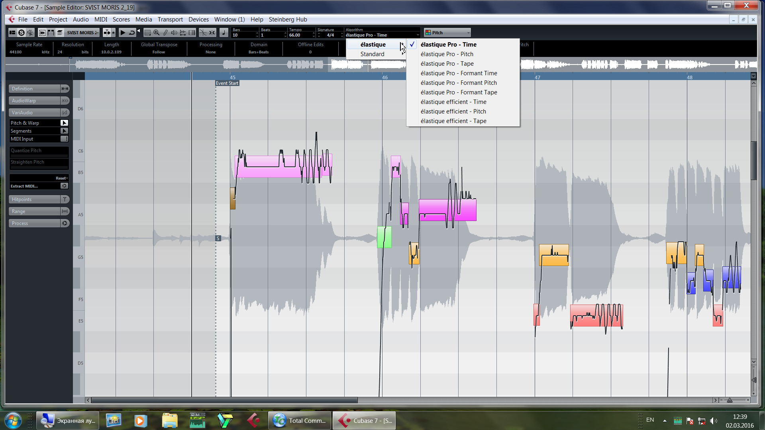
Task: Expand the Process inspector tab
Action: pyautogui.click(x=39, y=223)
